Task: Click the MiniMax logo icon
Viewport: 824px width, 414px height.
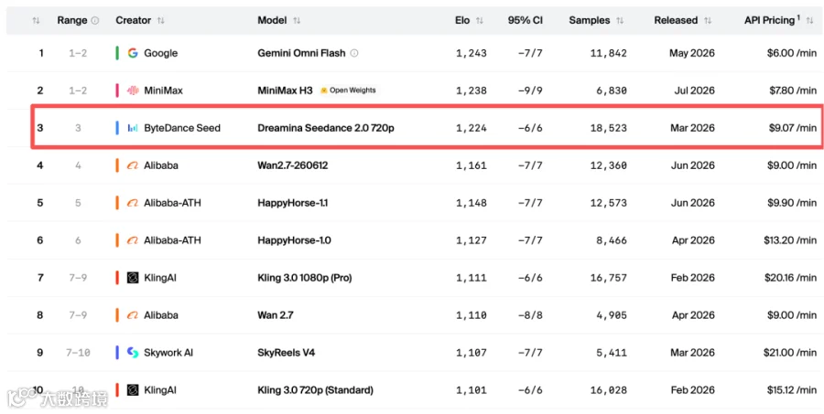Action: tap(133, 90)
